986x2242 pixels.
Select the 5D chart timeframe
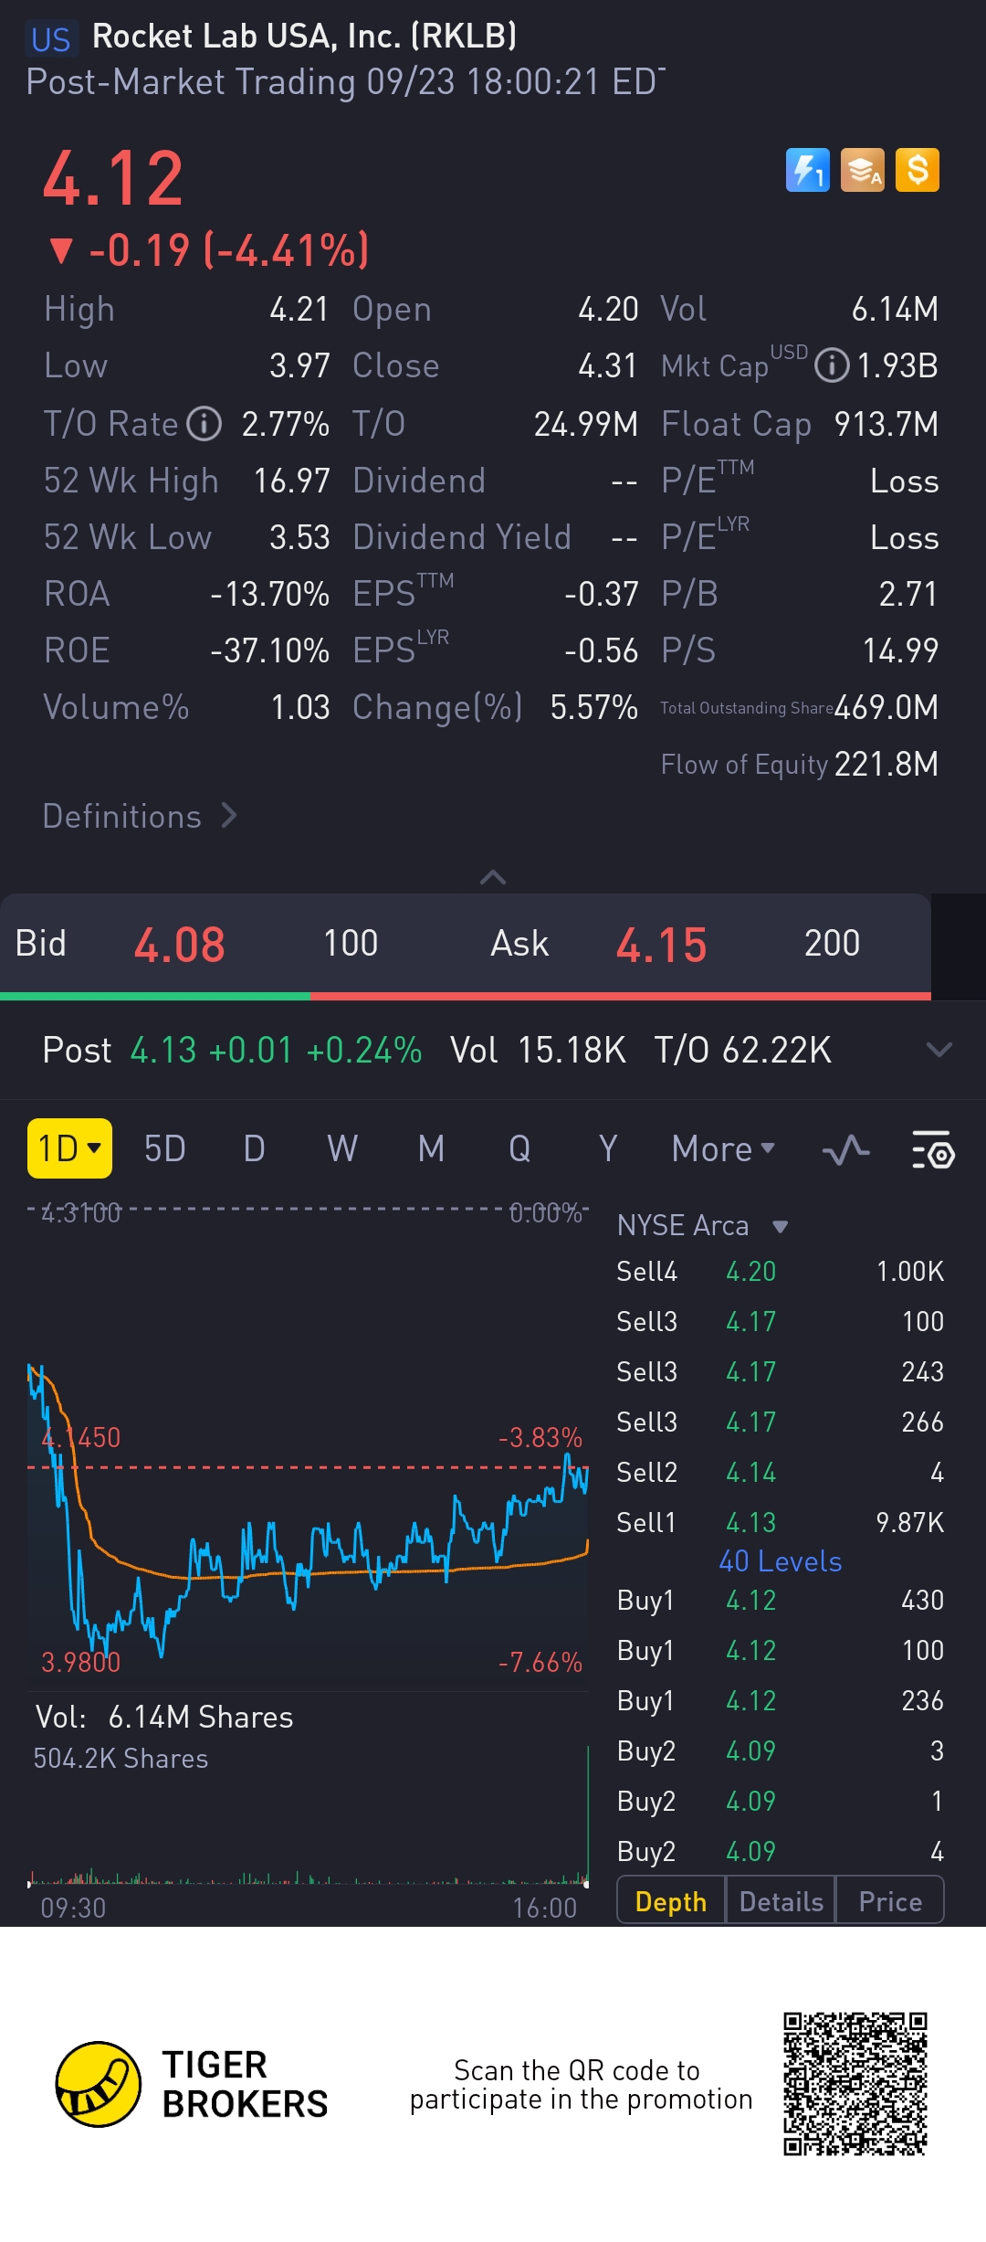165,1149
